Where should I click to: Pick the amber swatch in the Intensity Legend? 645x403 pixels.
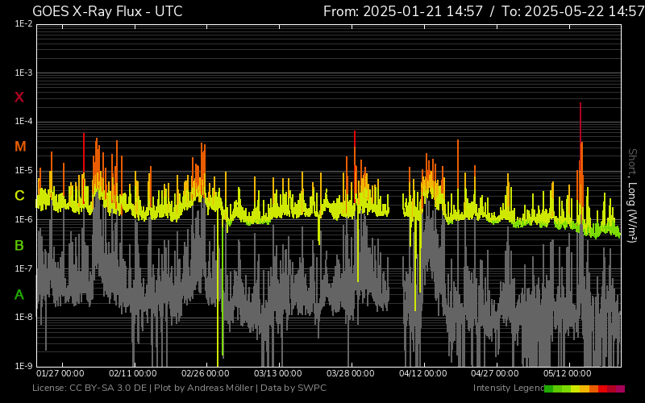585,388
